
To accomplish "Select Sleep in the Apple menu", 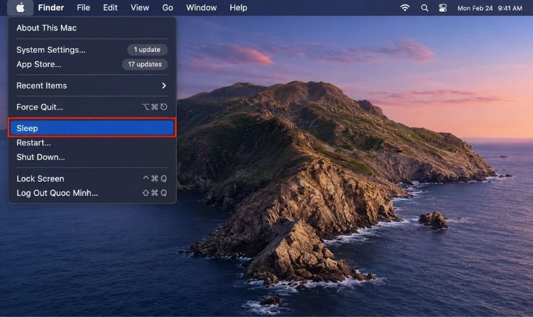I will pyautogui.click(x=92, y=128).
